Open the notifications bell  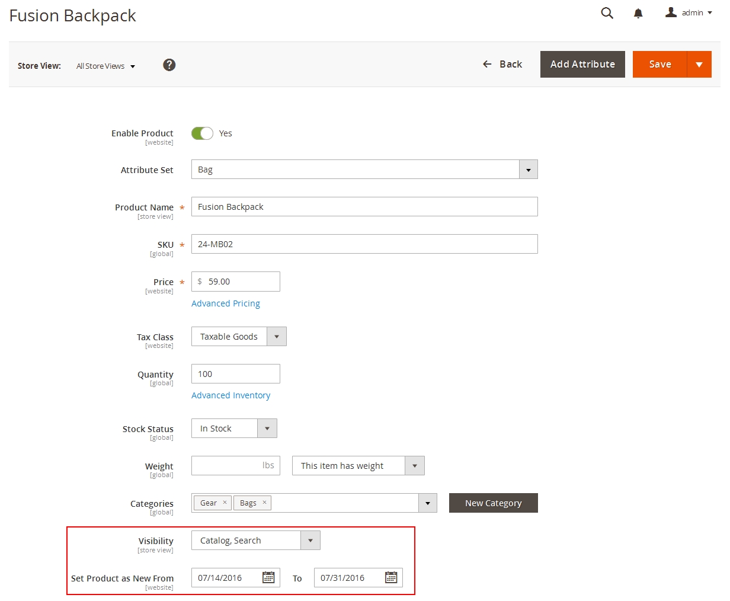click(x=638, y=12)
